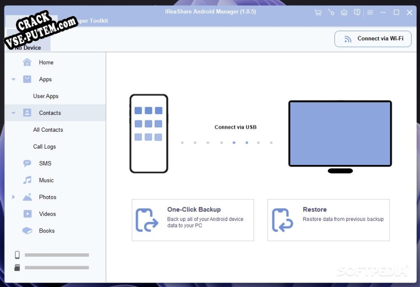Viewport: 420px width, 287px height.
Task: Open the hamburger menu in title bar
Action: point(370,12)
